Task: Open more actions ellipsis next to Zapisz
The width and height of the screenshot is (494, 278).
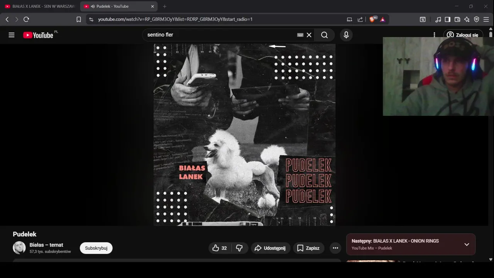Action: 335,248
